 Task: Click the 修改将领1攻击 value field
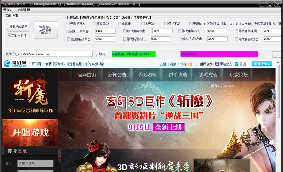(105, 39)
